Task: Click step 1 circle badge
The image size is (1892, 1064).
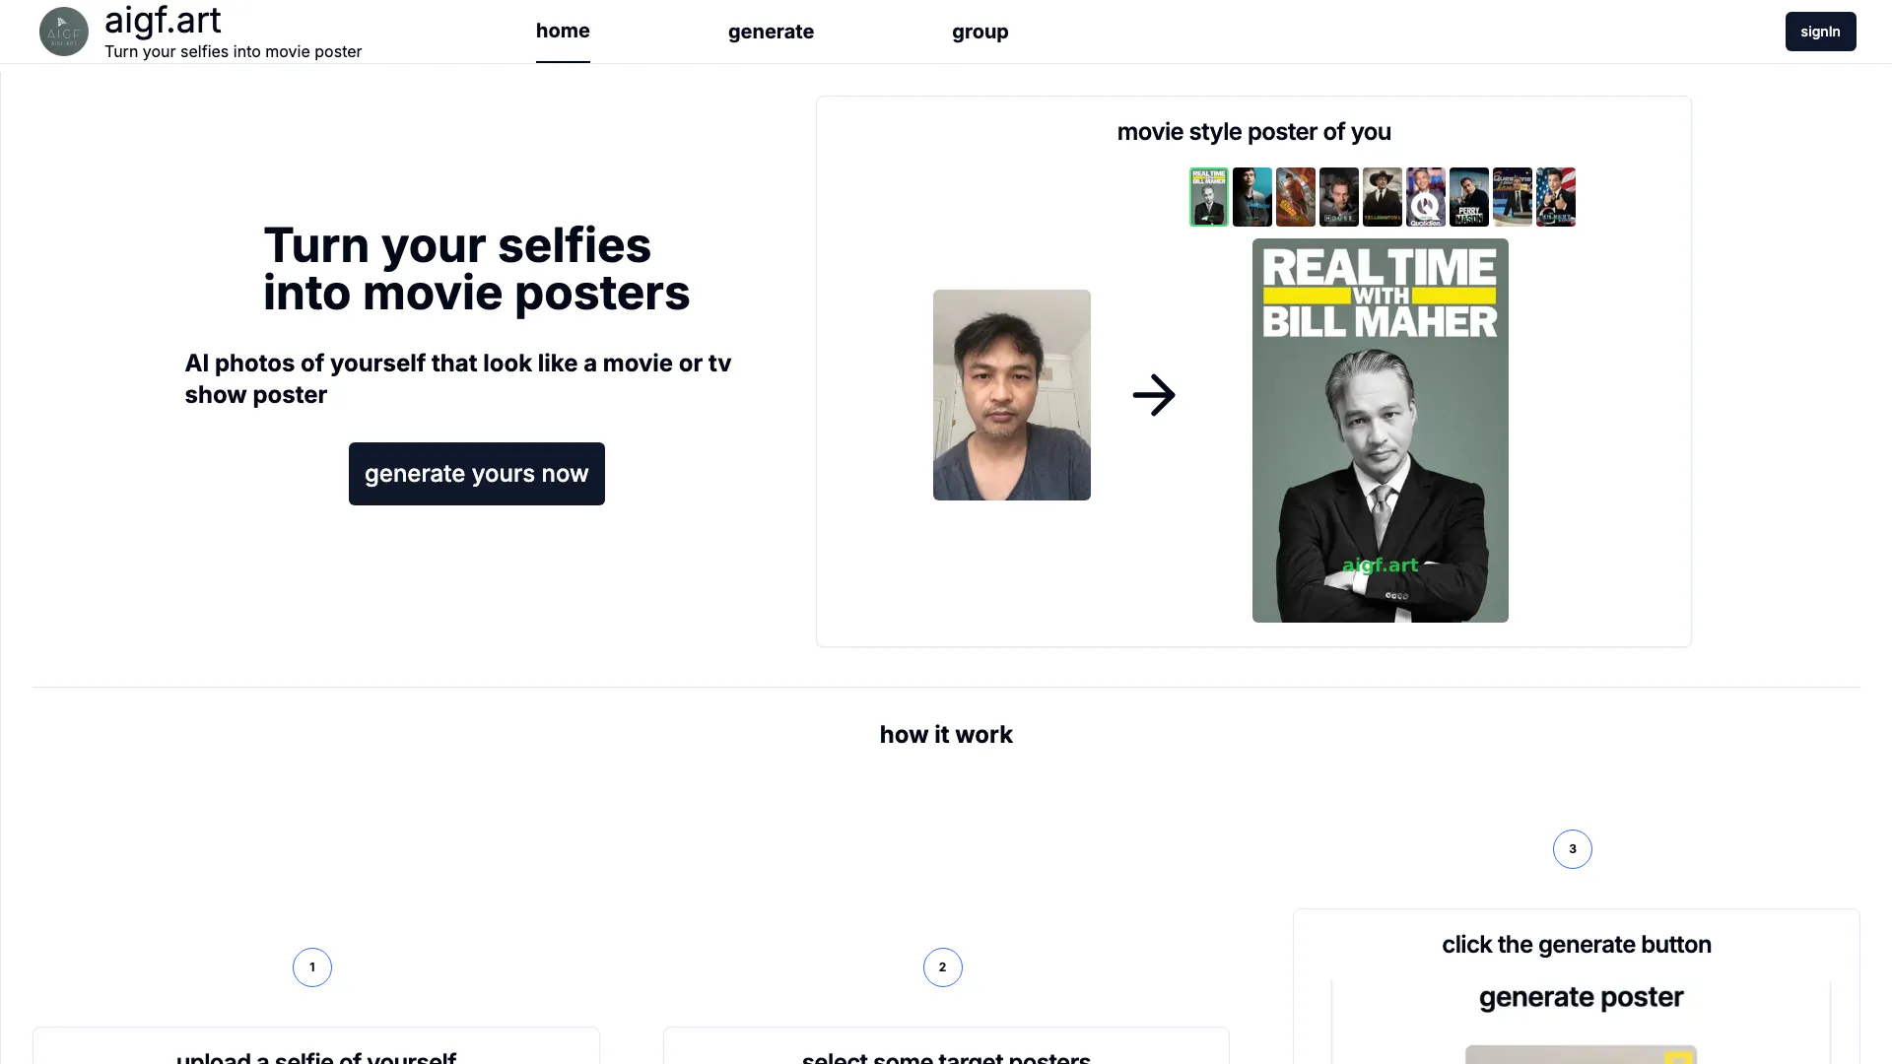Action: [x=312, y=967]
